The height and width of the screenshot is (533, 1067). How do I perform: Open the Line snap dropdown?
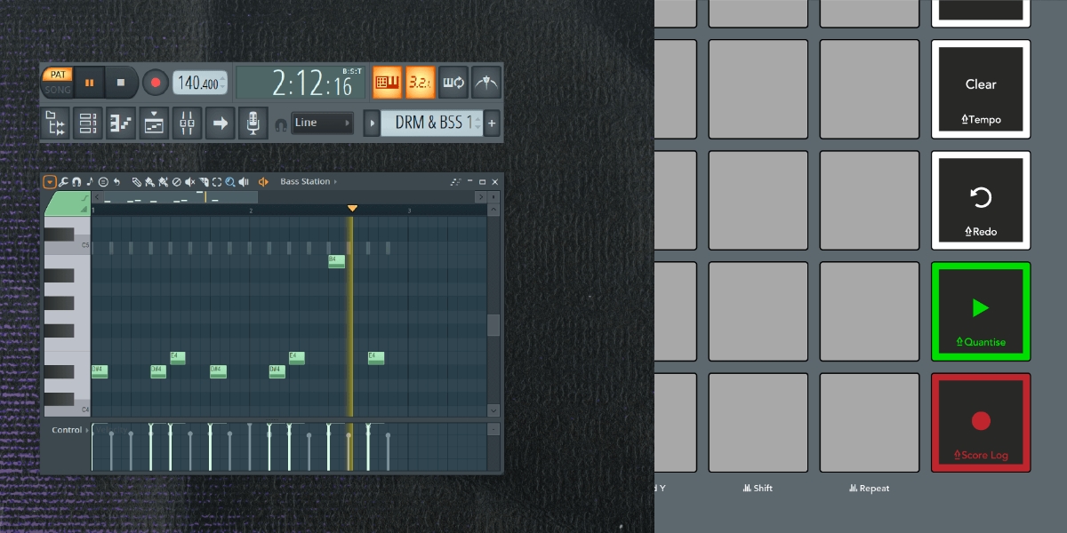[x=323, y=123]
